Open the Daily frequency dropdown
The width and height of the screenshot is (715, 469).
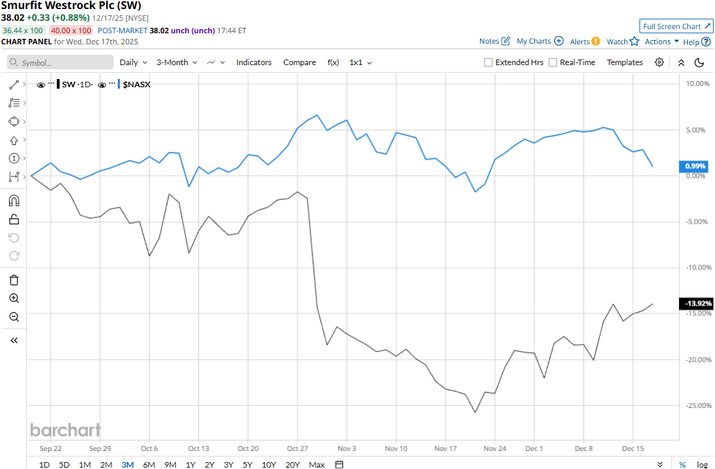pos(133,62)
